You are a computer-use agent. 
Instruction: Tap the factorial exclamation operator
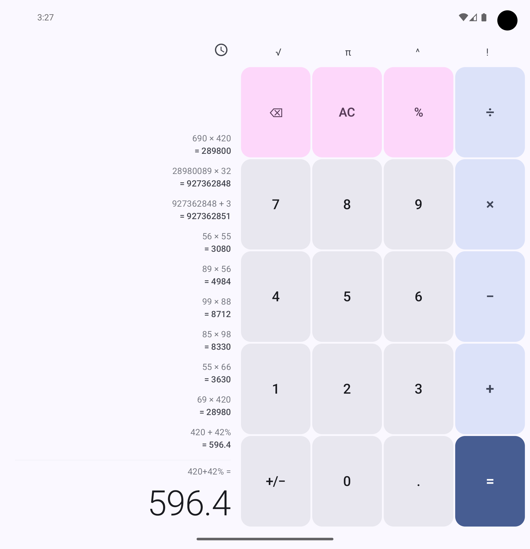click(487, 52)
